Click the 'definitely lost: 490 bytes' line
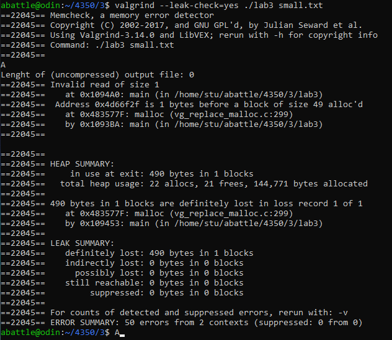Screen dimensions: 392x340 coord(159,253)
